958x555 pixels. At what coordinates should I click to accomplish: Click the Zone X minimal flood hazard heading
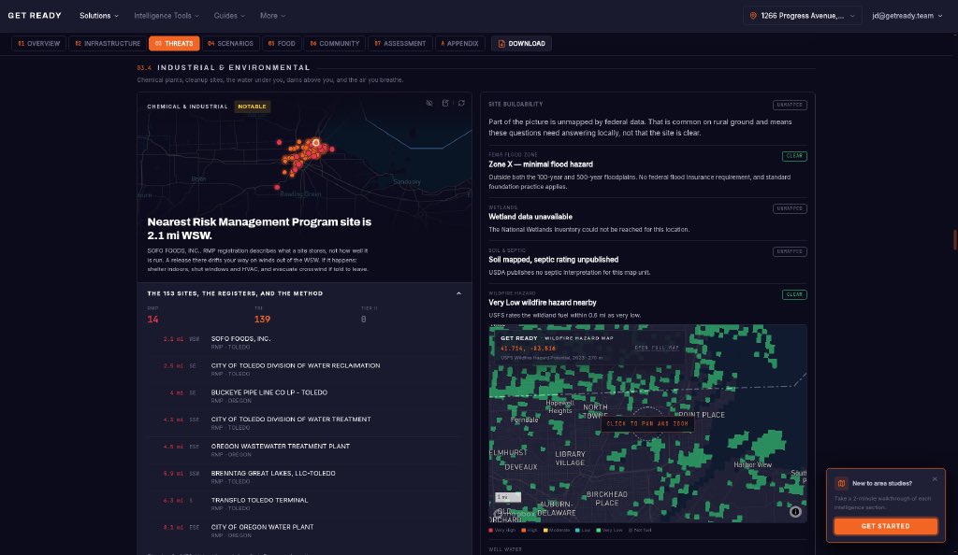tap(540, 164)
